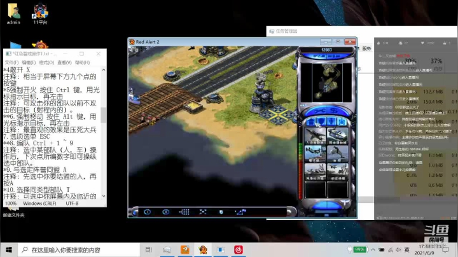This screenshot has height=257, width=458.
Task: Click "UTF-8" in Notepad status bar
Action: click(72, 204)
